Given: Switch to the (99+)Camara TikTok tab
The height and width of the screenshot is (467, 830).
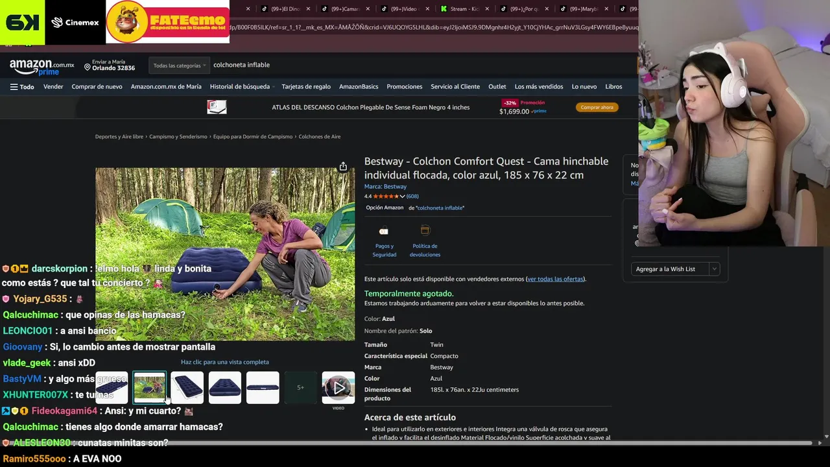Looking at the screenshot, I should tap(341, 9).
